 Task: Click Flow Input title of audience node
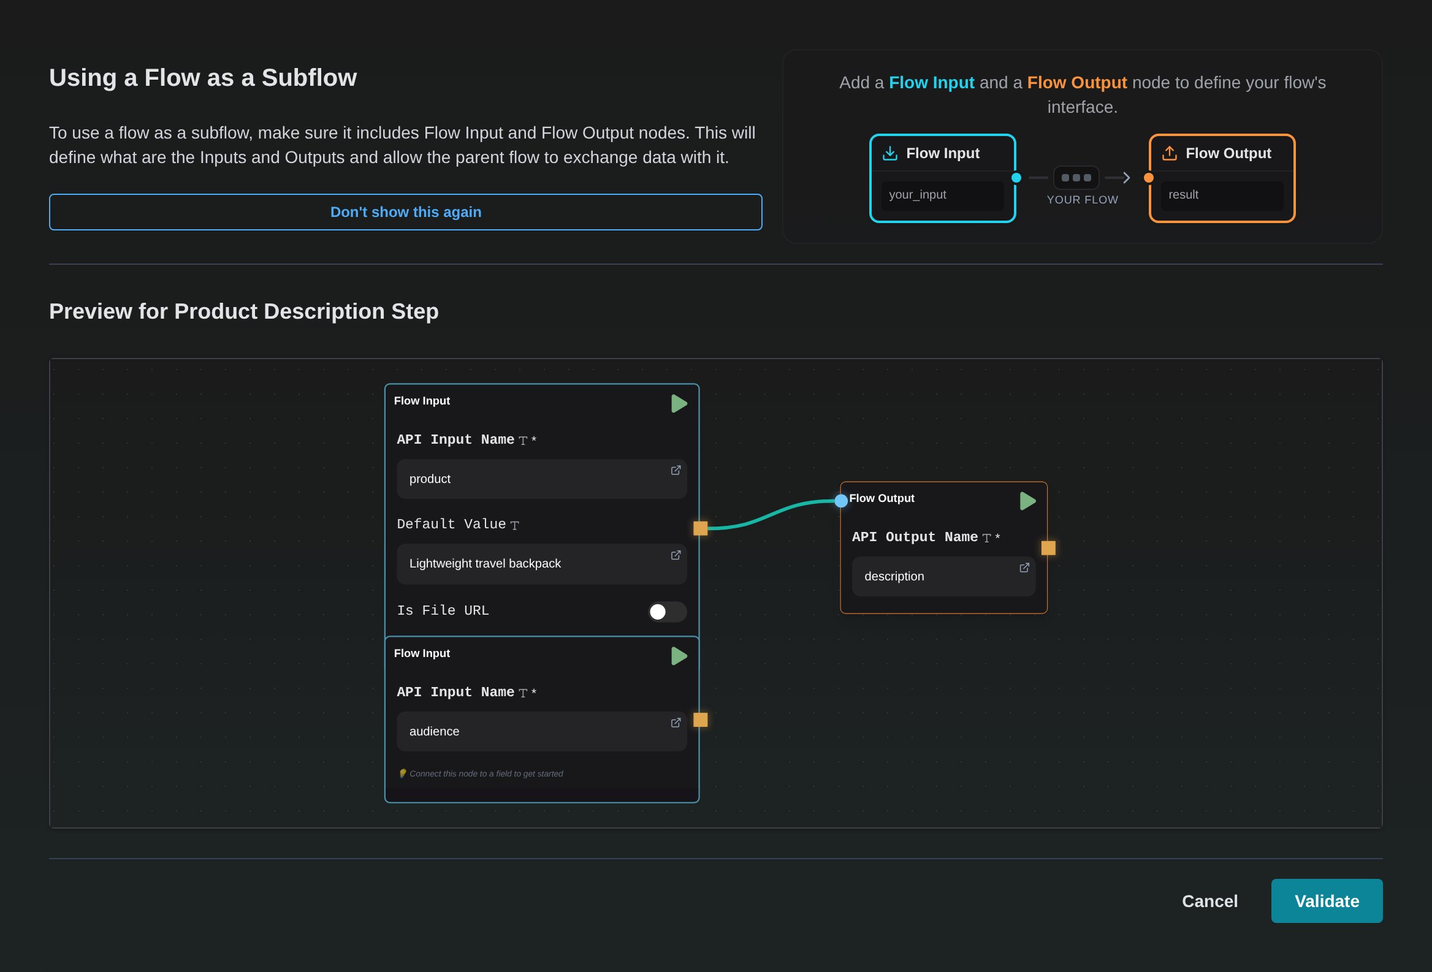click(x=422, y=653)
